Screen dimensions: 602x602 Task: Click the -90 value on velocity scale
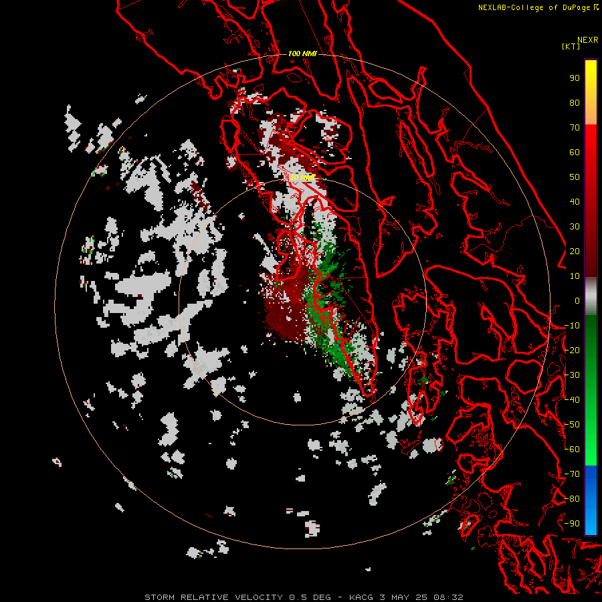tap(572, 524)
